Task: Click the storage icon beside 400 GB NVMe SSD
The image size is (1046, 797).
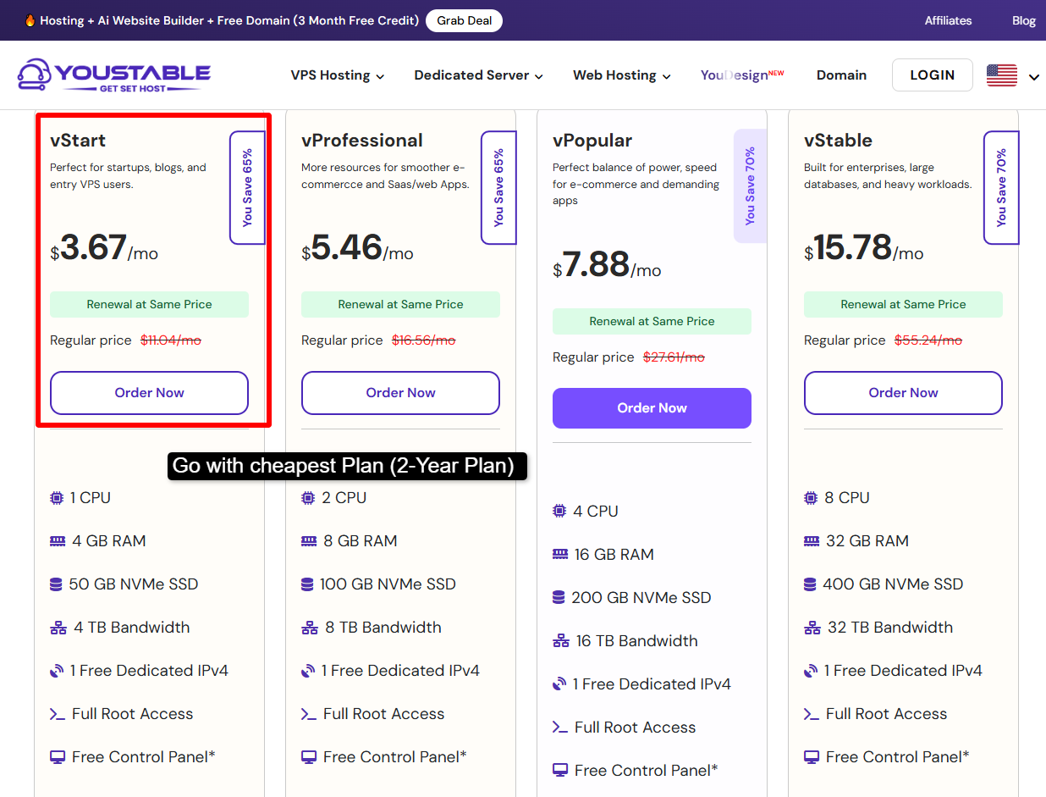Action: click(811, 584)
